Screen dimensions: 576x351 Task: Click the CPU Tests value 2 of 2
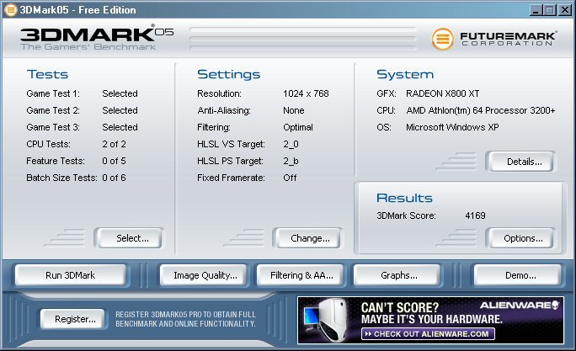[x=114, y=144]
